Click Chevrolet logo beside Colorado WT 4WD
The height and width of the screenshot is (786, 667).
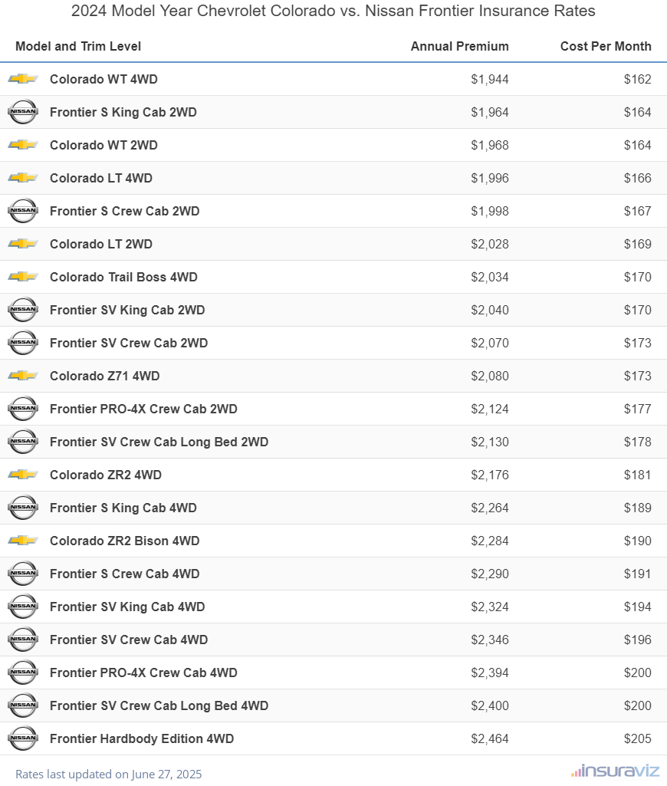tap(23, 79)
